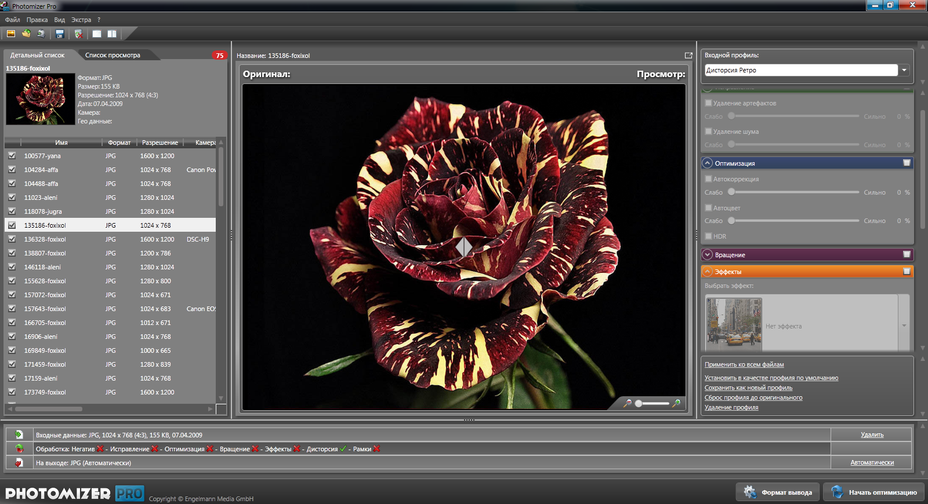Click the open image toolbar icon
This screenshot has height=504, width=928.
pos(11,34)
